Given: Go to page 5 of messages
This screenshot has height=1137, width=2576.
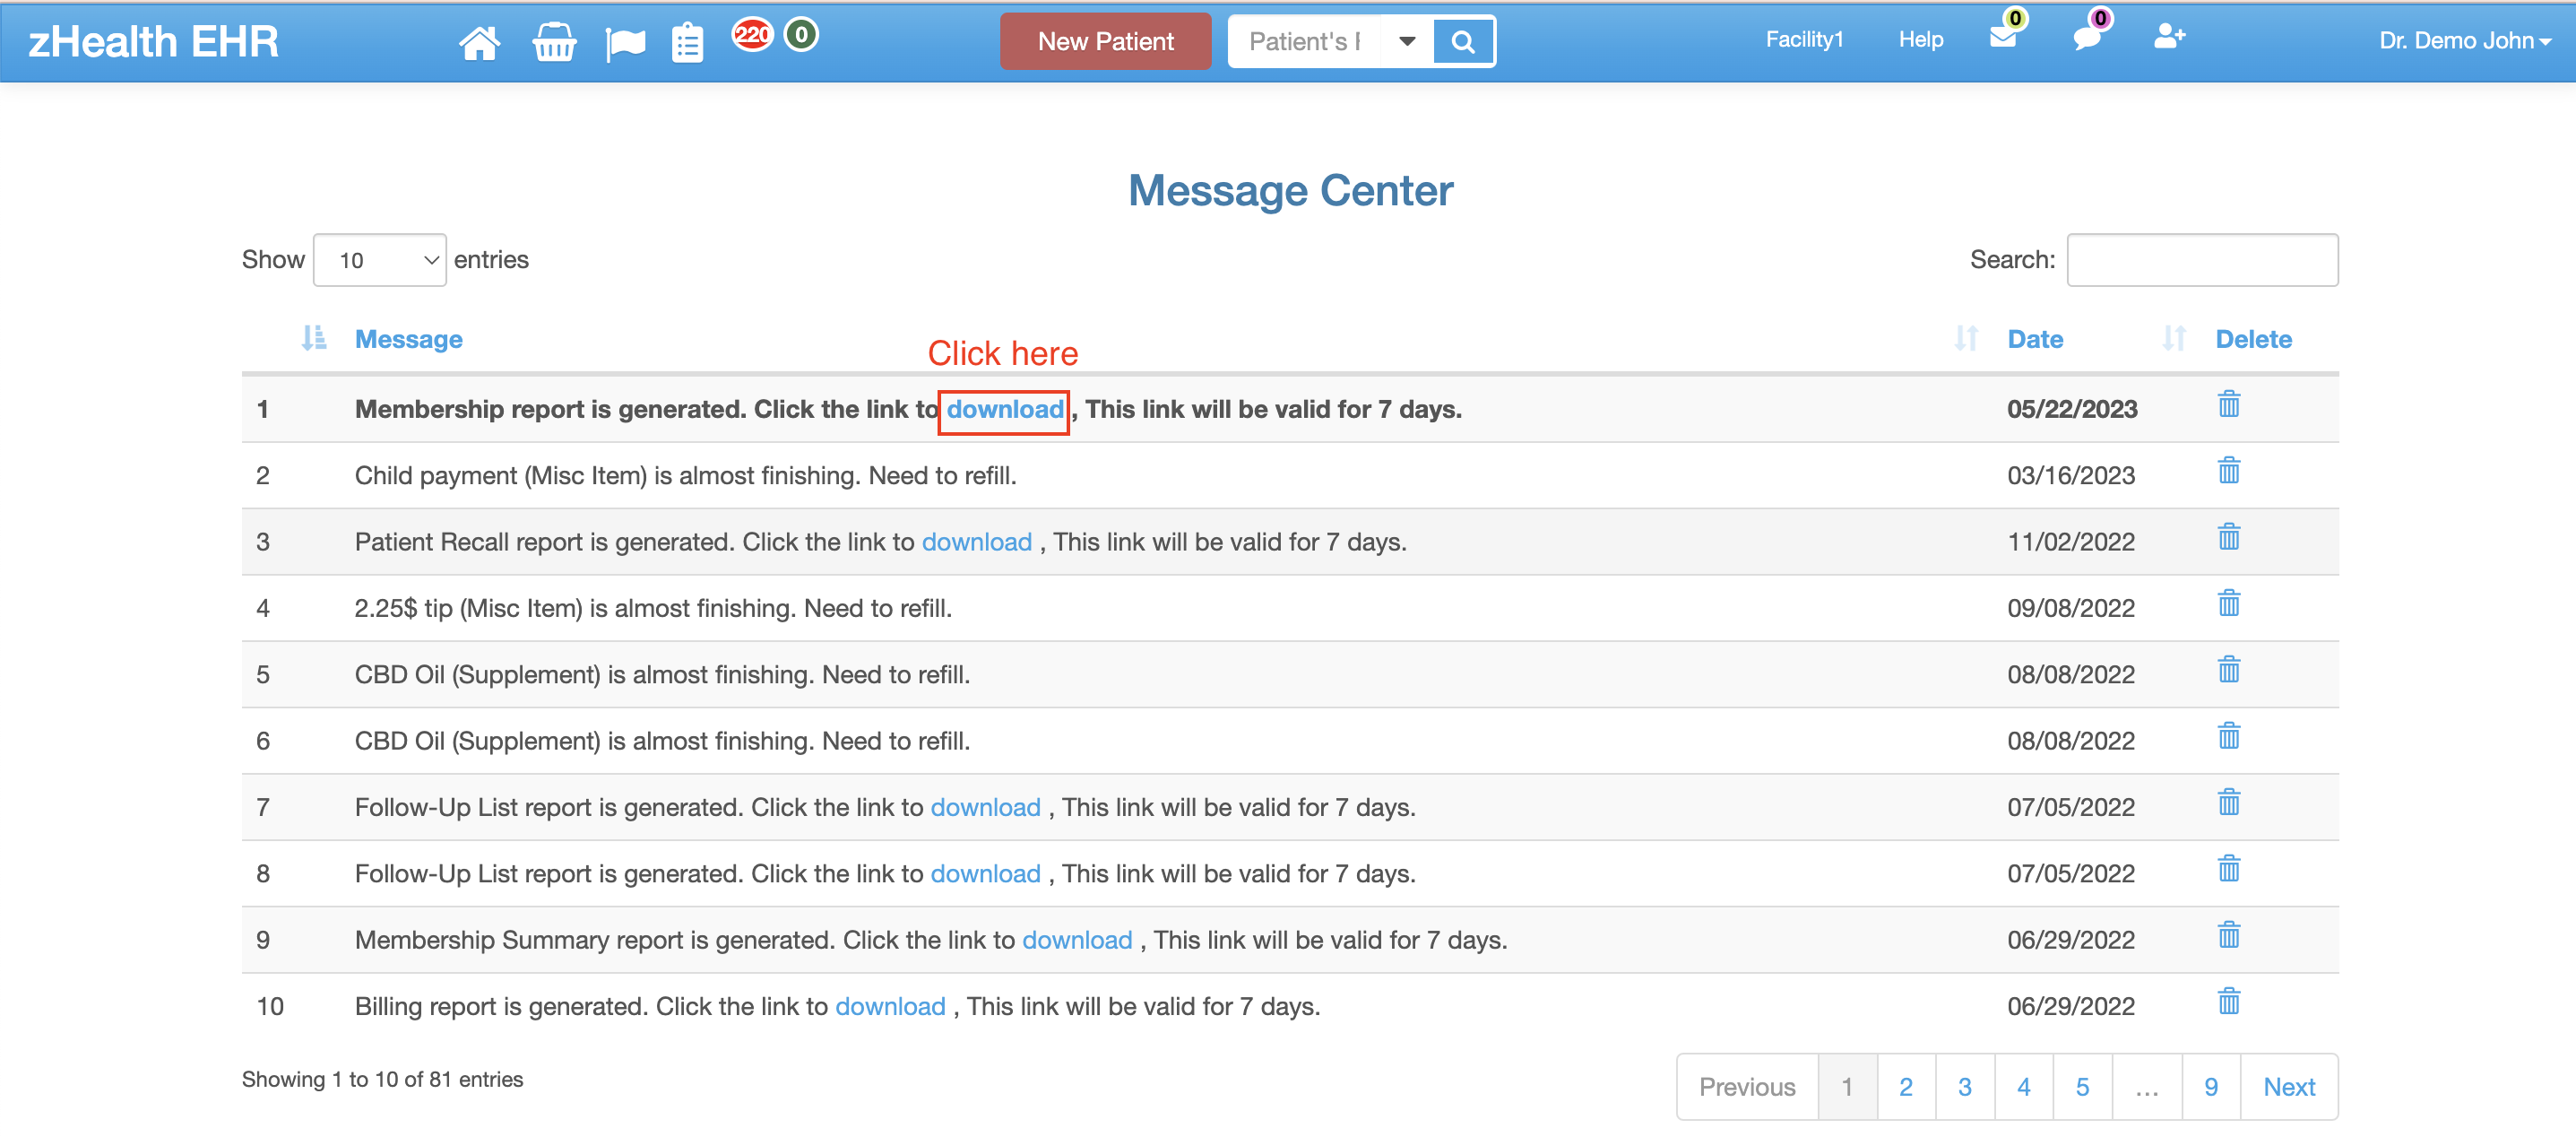Looking at the screenshot, I should (x=2082, y=1086).
